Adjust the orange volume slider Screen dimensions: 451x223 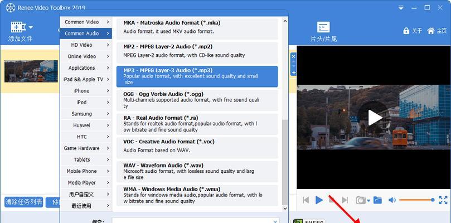pos(416,200)
